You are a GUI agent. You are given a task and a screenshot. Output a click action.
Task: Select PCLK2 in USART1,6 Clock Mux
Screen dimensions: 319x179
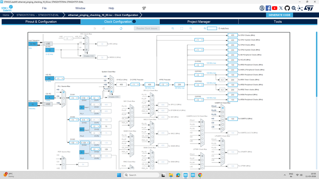[223, 108]
